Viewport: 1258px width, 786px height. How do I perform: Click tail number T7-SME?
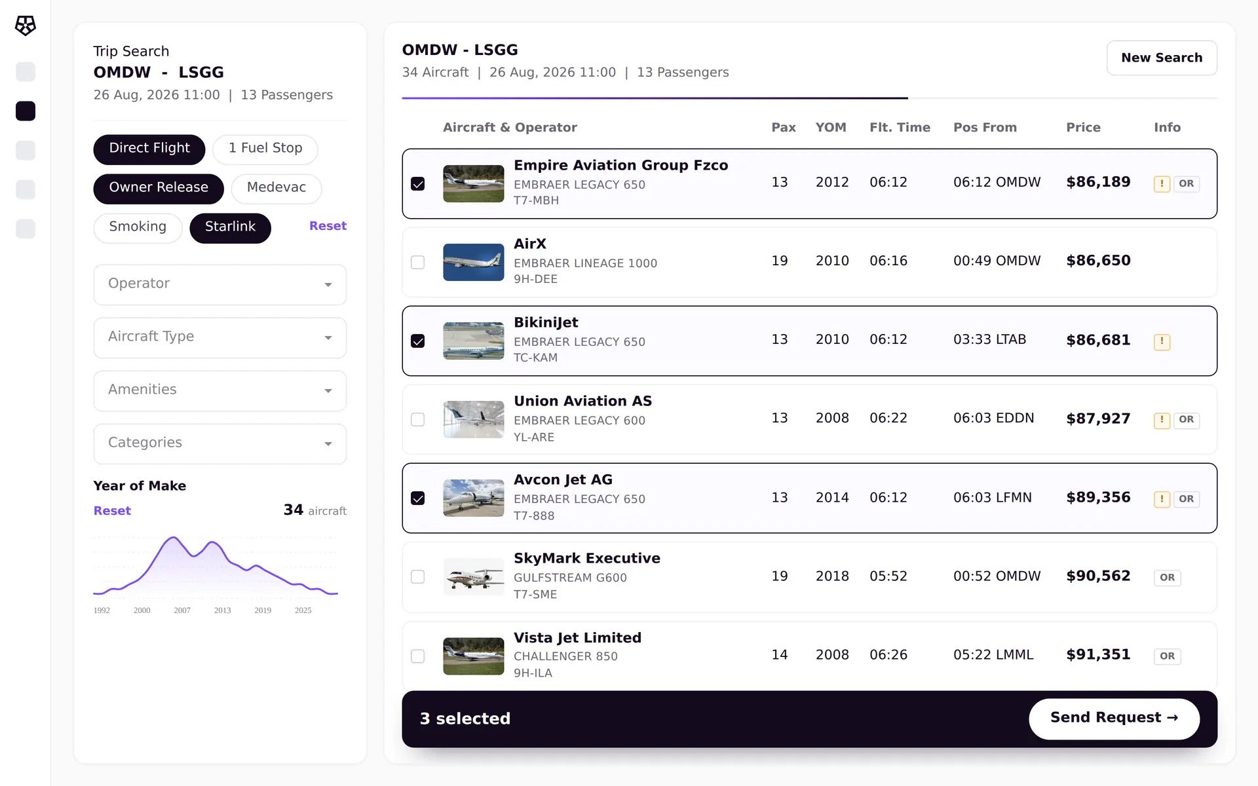(x=535, y=595)
